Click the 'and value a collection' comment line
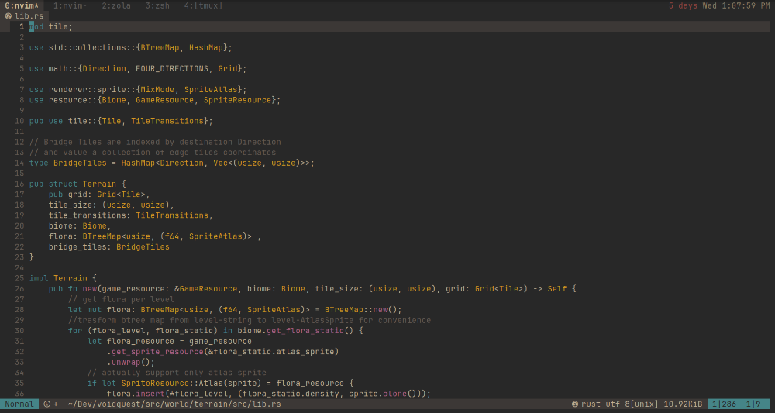Image resolution: width=775 pixels, height=413 pixels. pos(153,152)
